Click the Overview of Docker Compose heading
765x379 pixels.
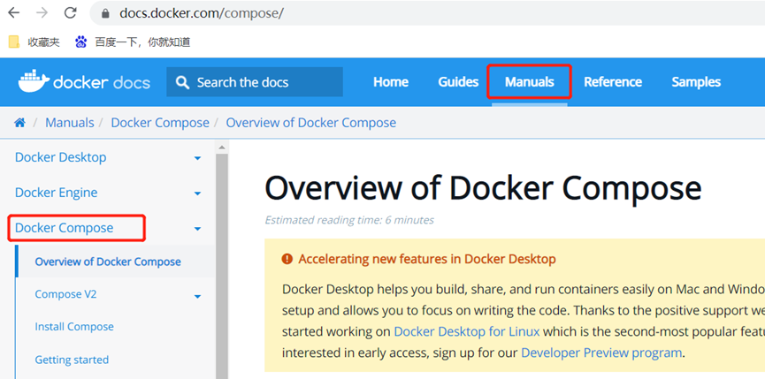point(483,188)
